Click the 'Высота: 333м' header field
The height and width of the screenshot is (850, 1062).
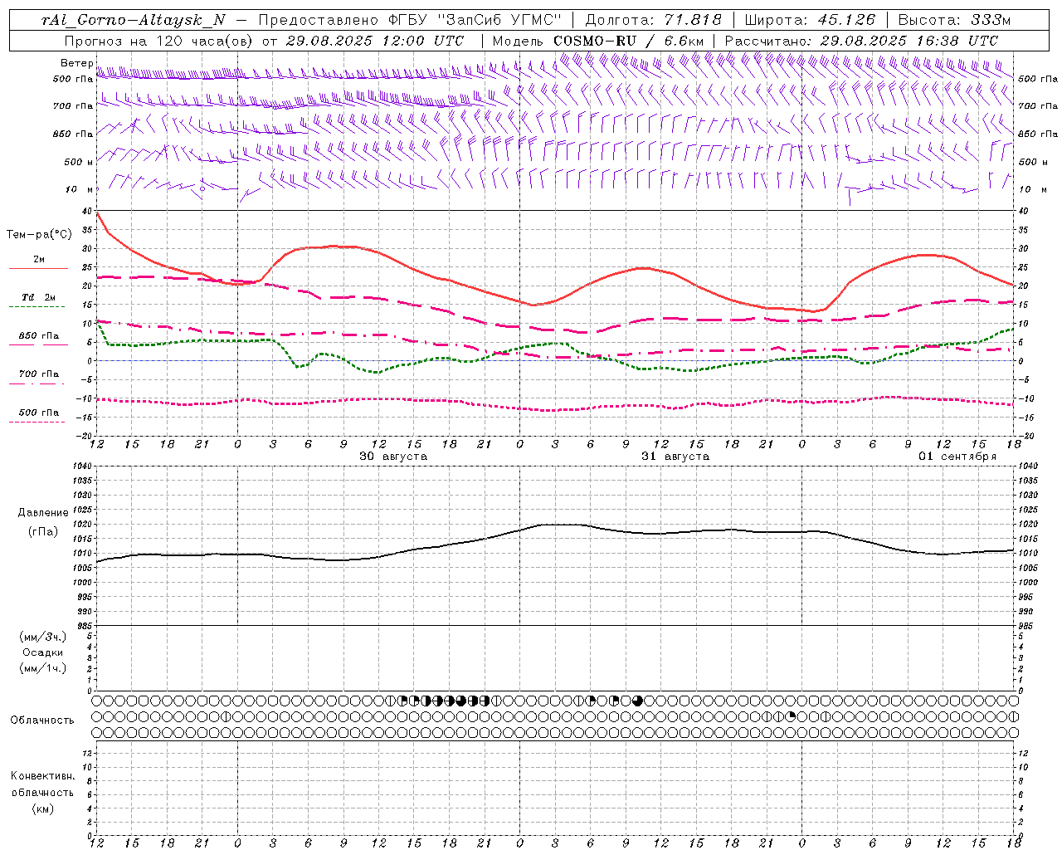click(955, 20)
